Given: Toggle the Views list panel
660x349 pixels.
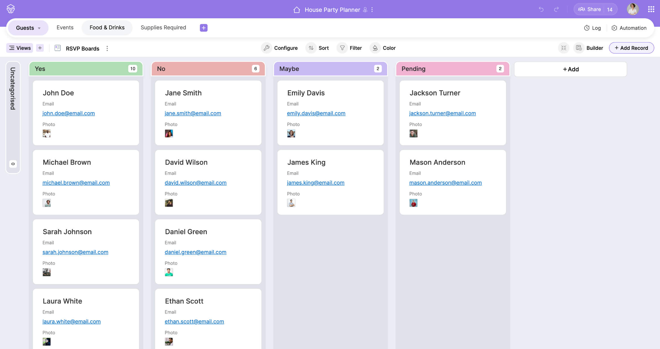Looking at the screenshot, I should tap(20, 48).
